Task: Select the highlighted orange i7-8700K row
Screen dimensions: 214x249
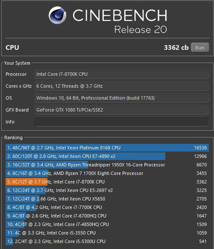Action: pyautogui.click(x=107, y=182)
